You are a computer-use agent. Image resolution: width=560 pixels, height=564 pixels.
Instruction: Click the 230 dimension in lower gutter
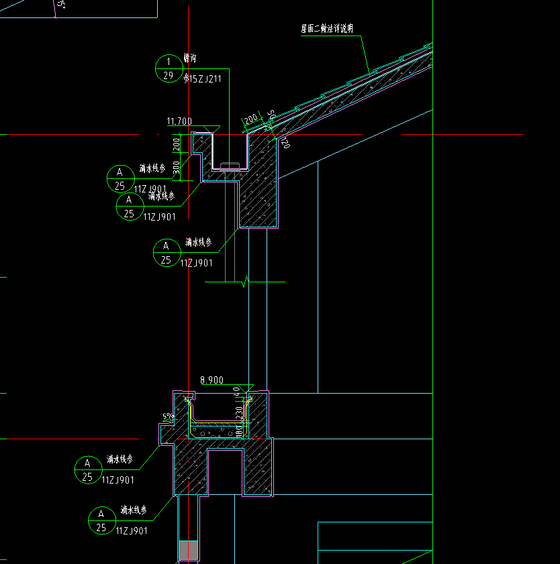point(239,412)
